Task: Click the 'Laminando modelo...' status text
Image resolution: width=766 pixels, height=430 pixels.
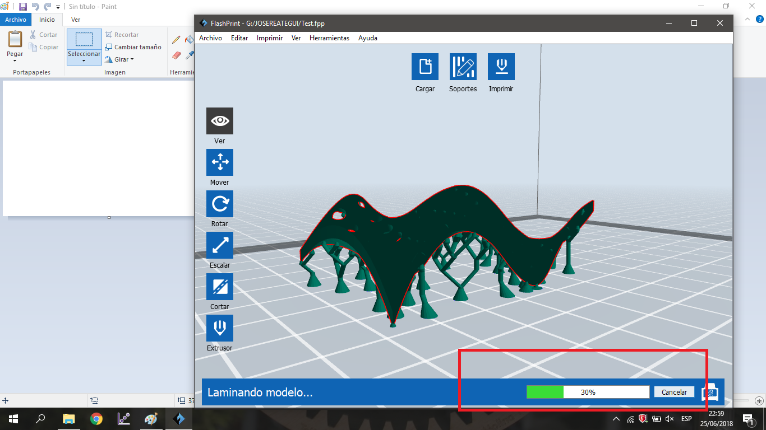Action: (x=260, y=392)
